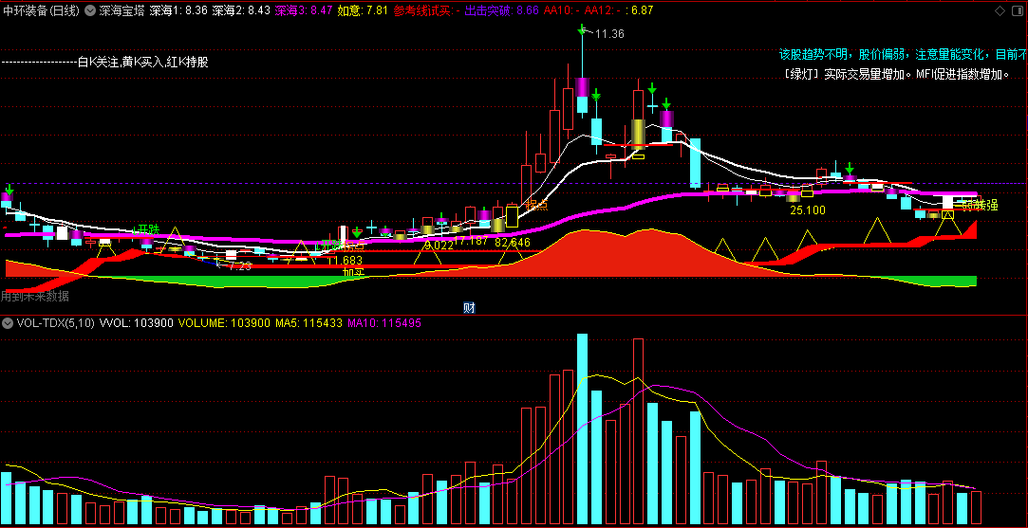
Task: Click the 财 marker below the chart
Action: coord(469,308)
